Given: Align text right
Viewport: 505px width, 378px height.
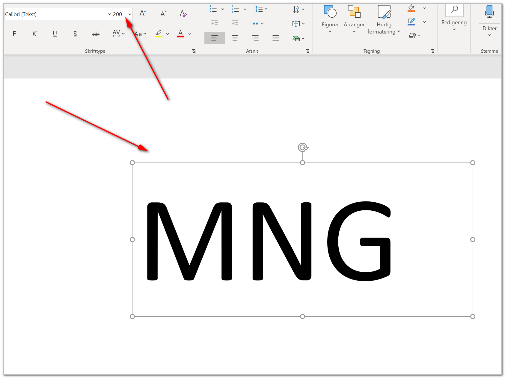Looking at the screenshot, I should (x=255, y=38).
